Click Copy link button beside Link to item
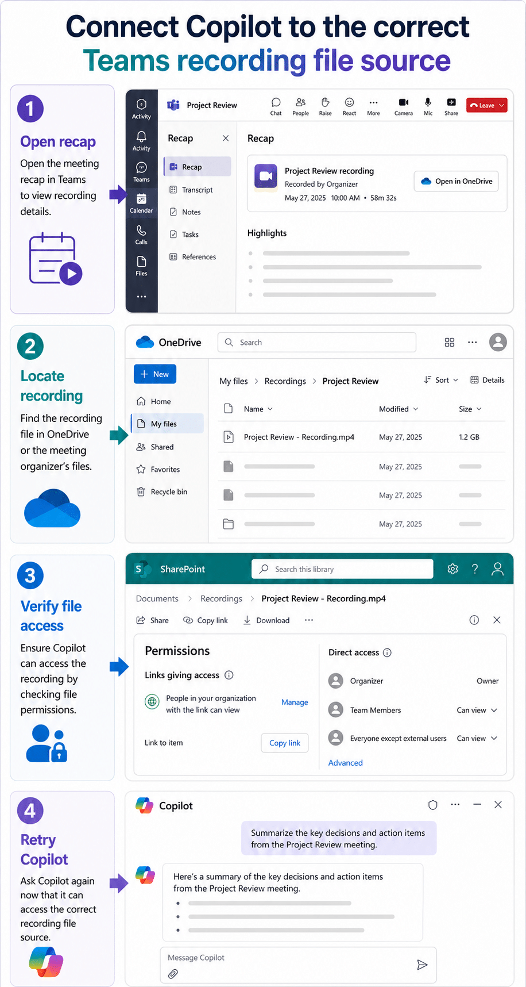Image resolution: width=526 pixels, height=987 pixels. click(285, 743)
